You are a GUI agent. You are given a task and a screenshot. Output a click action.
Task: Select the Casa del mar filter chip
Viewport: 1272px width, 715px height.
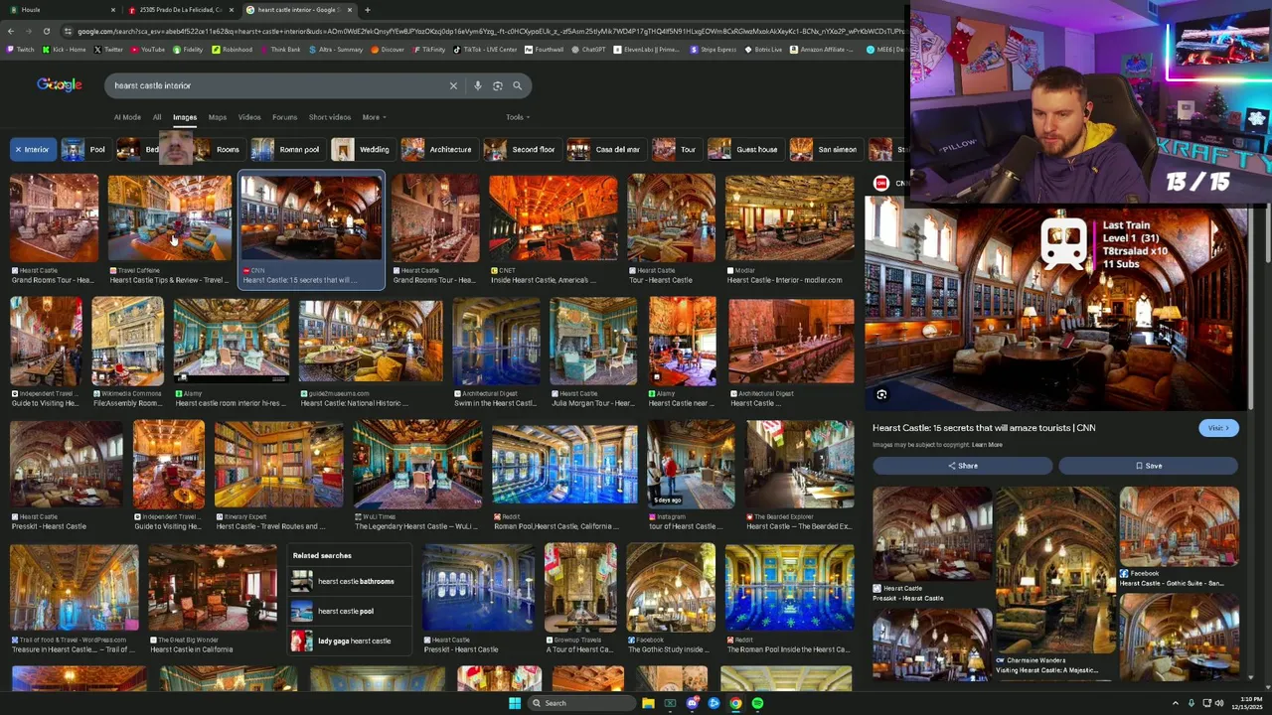coord(605,149)
